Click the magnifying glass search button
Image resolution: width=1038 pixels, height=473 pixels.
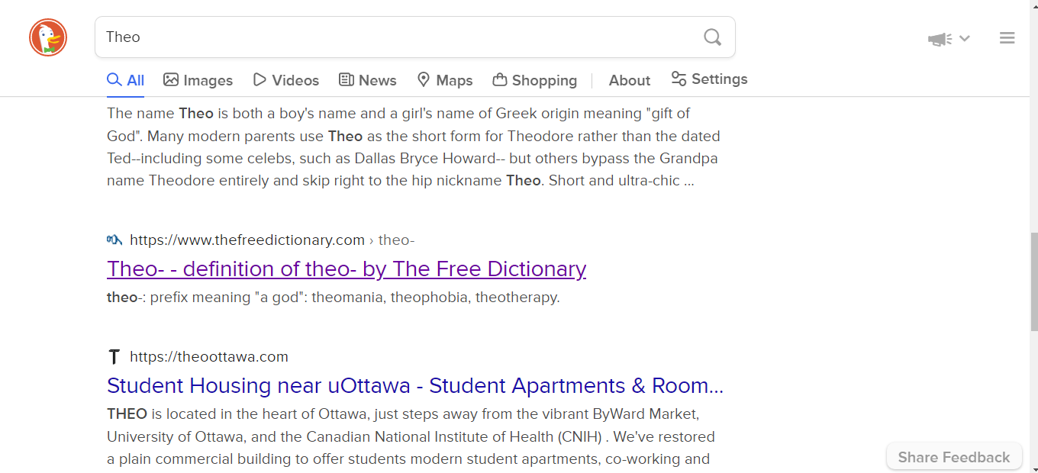coord(712,37)
